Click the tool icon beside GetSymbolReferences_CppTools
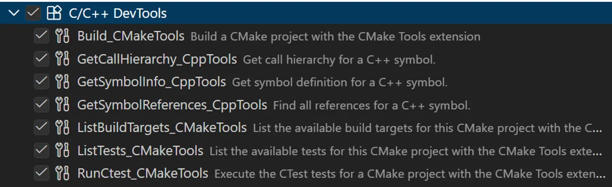The width and height of the screenshot is (612, 187). [x=62, y=105]
